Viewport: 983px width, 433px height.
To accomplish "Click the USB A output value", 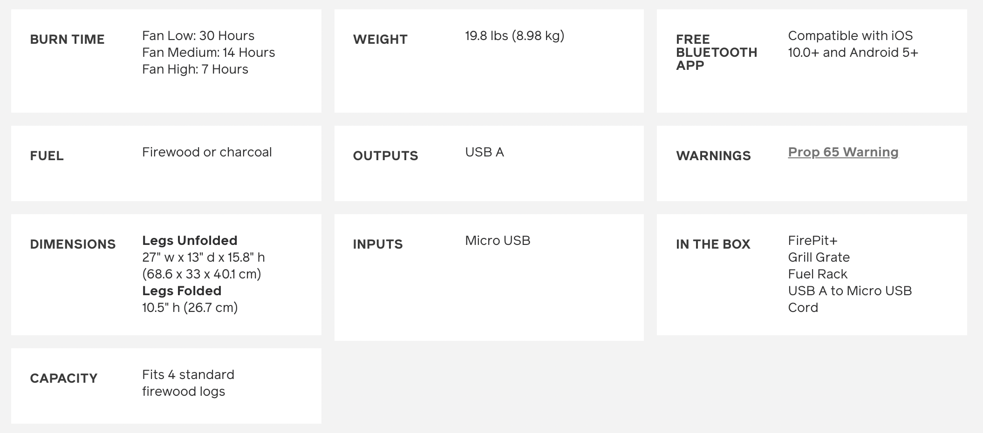I will pos(484,152).
